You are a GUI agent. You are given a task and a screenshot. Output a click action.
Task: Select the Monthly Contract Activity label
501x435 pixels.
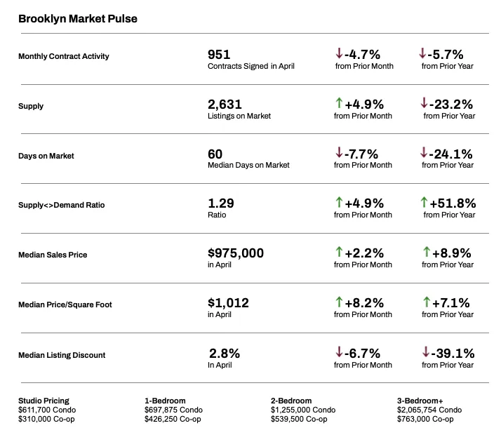point(64,56)
